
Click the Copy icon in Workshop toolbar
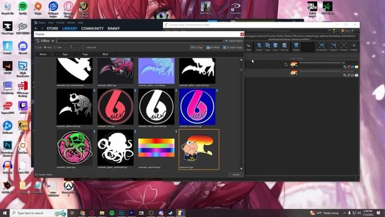267,46
